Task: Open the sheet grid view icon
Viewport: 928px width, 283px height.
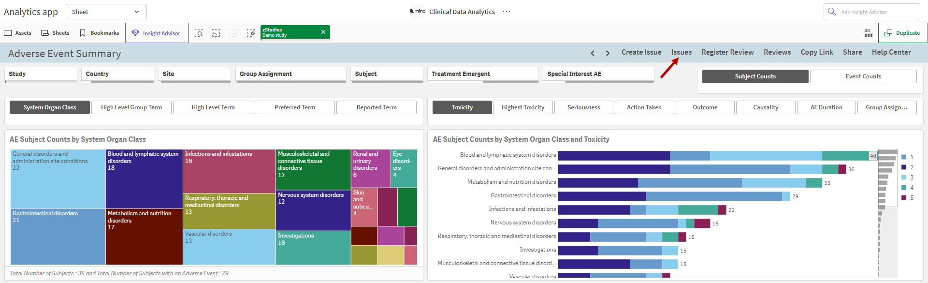Action: pyautogui.click(x=869, y=33)
